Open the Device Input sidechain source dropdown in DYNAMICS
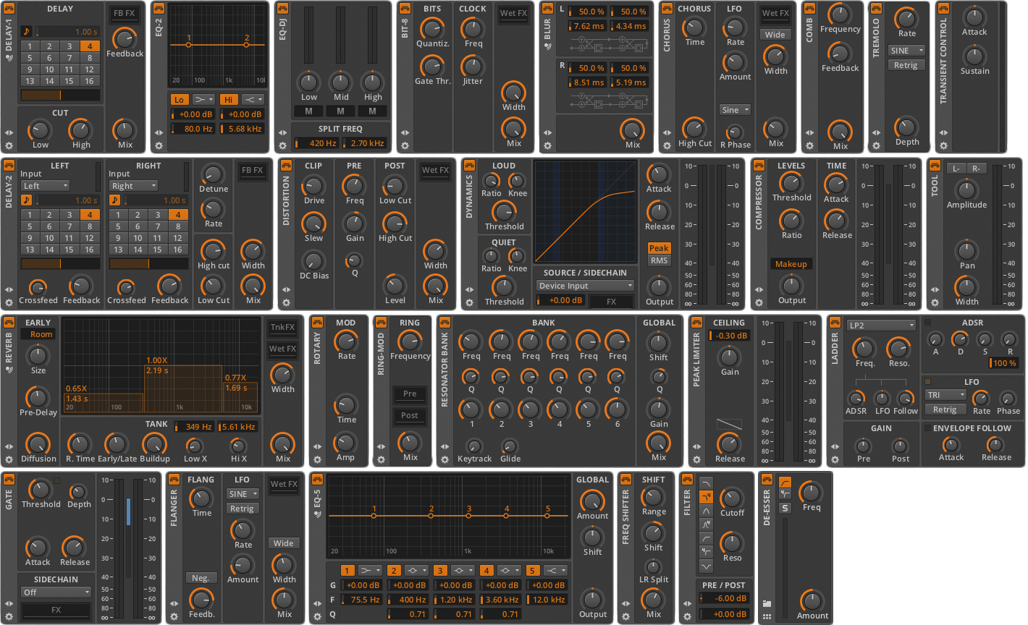Image resolution: width=1028 pixels, height=625 pixels. pos(585,286)
